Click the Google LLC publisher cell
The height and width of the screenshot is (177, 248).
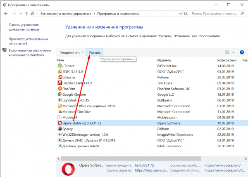coord(165,94)
